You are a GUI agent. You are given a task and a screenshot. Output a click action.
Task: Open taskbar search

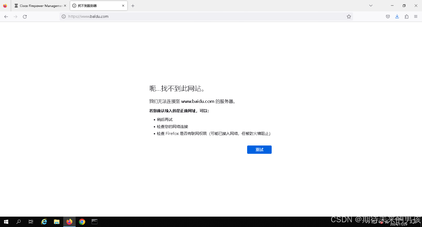click(x=18, y=222)
